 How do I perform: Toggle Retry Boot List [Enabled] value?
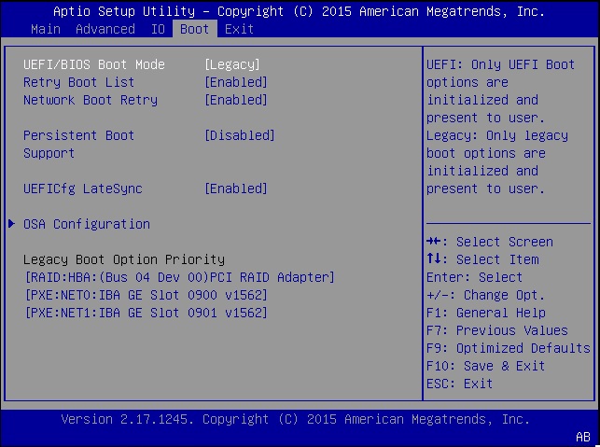(x=236, y=82)
